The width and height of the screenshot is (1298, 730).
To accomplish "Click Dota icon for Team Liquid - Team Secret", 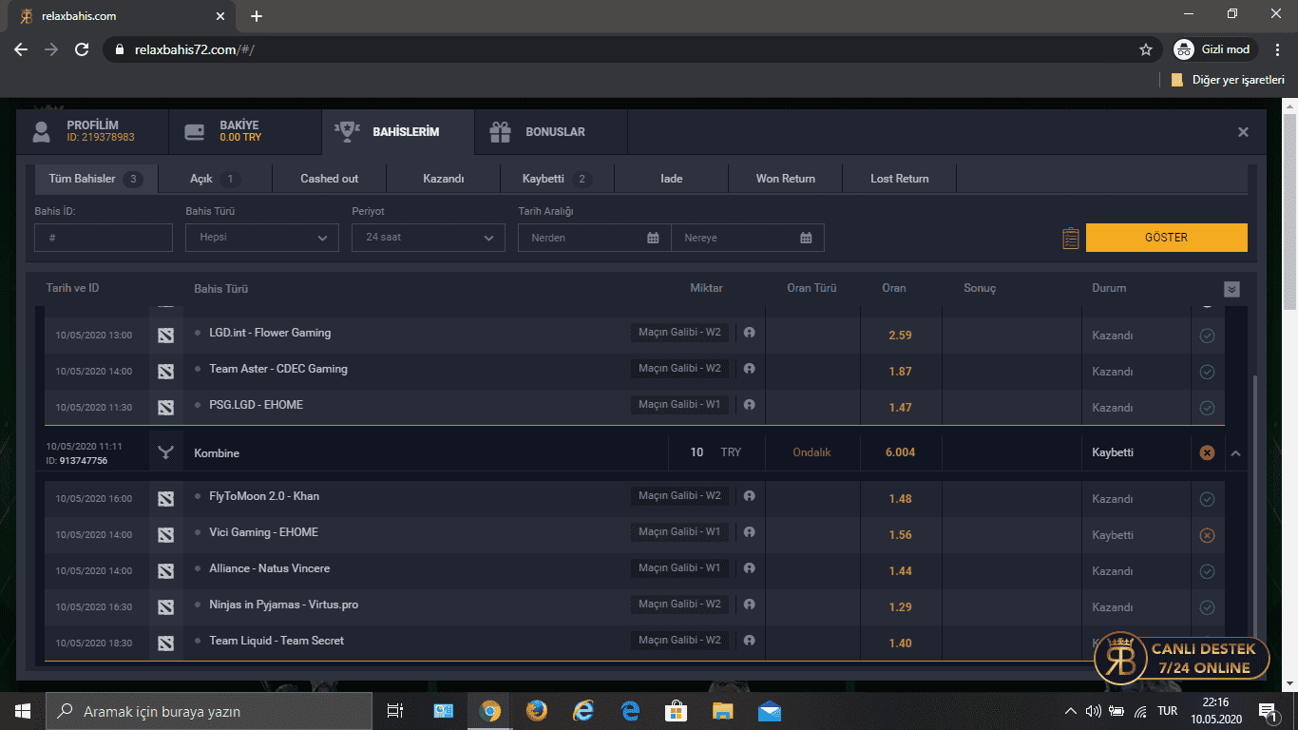I will [x=166, y=644].
